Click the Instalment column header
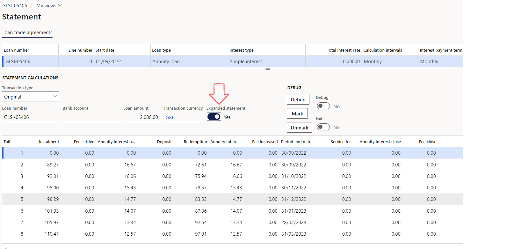The height and width of the screenshot is (249, 507). [x=49, y=142]
